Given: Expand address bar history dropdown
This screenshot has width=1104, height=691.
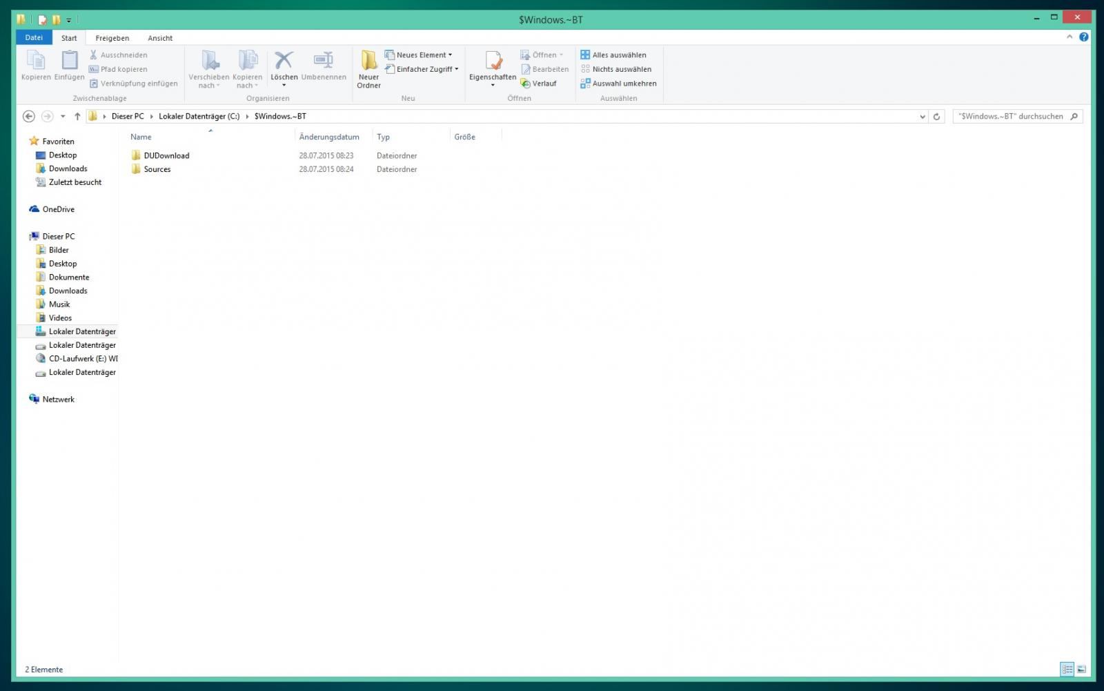Looking at the screenshot, I should coord(923,117).
